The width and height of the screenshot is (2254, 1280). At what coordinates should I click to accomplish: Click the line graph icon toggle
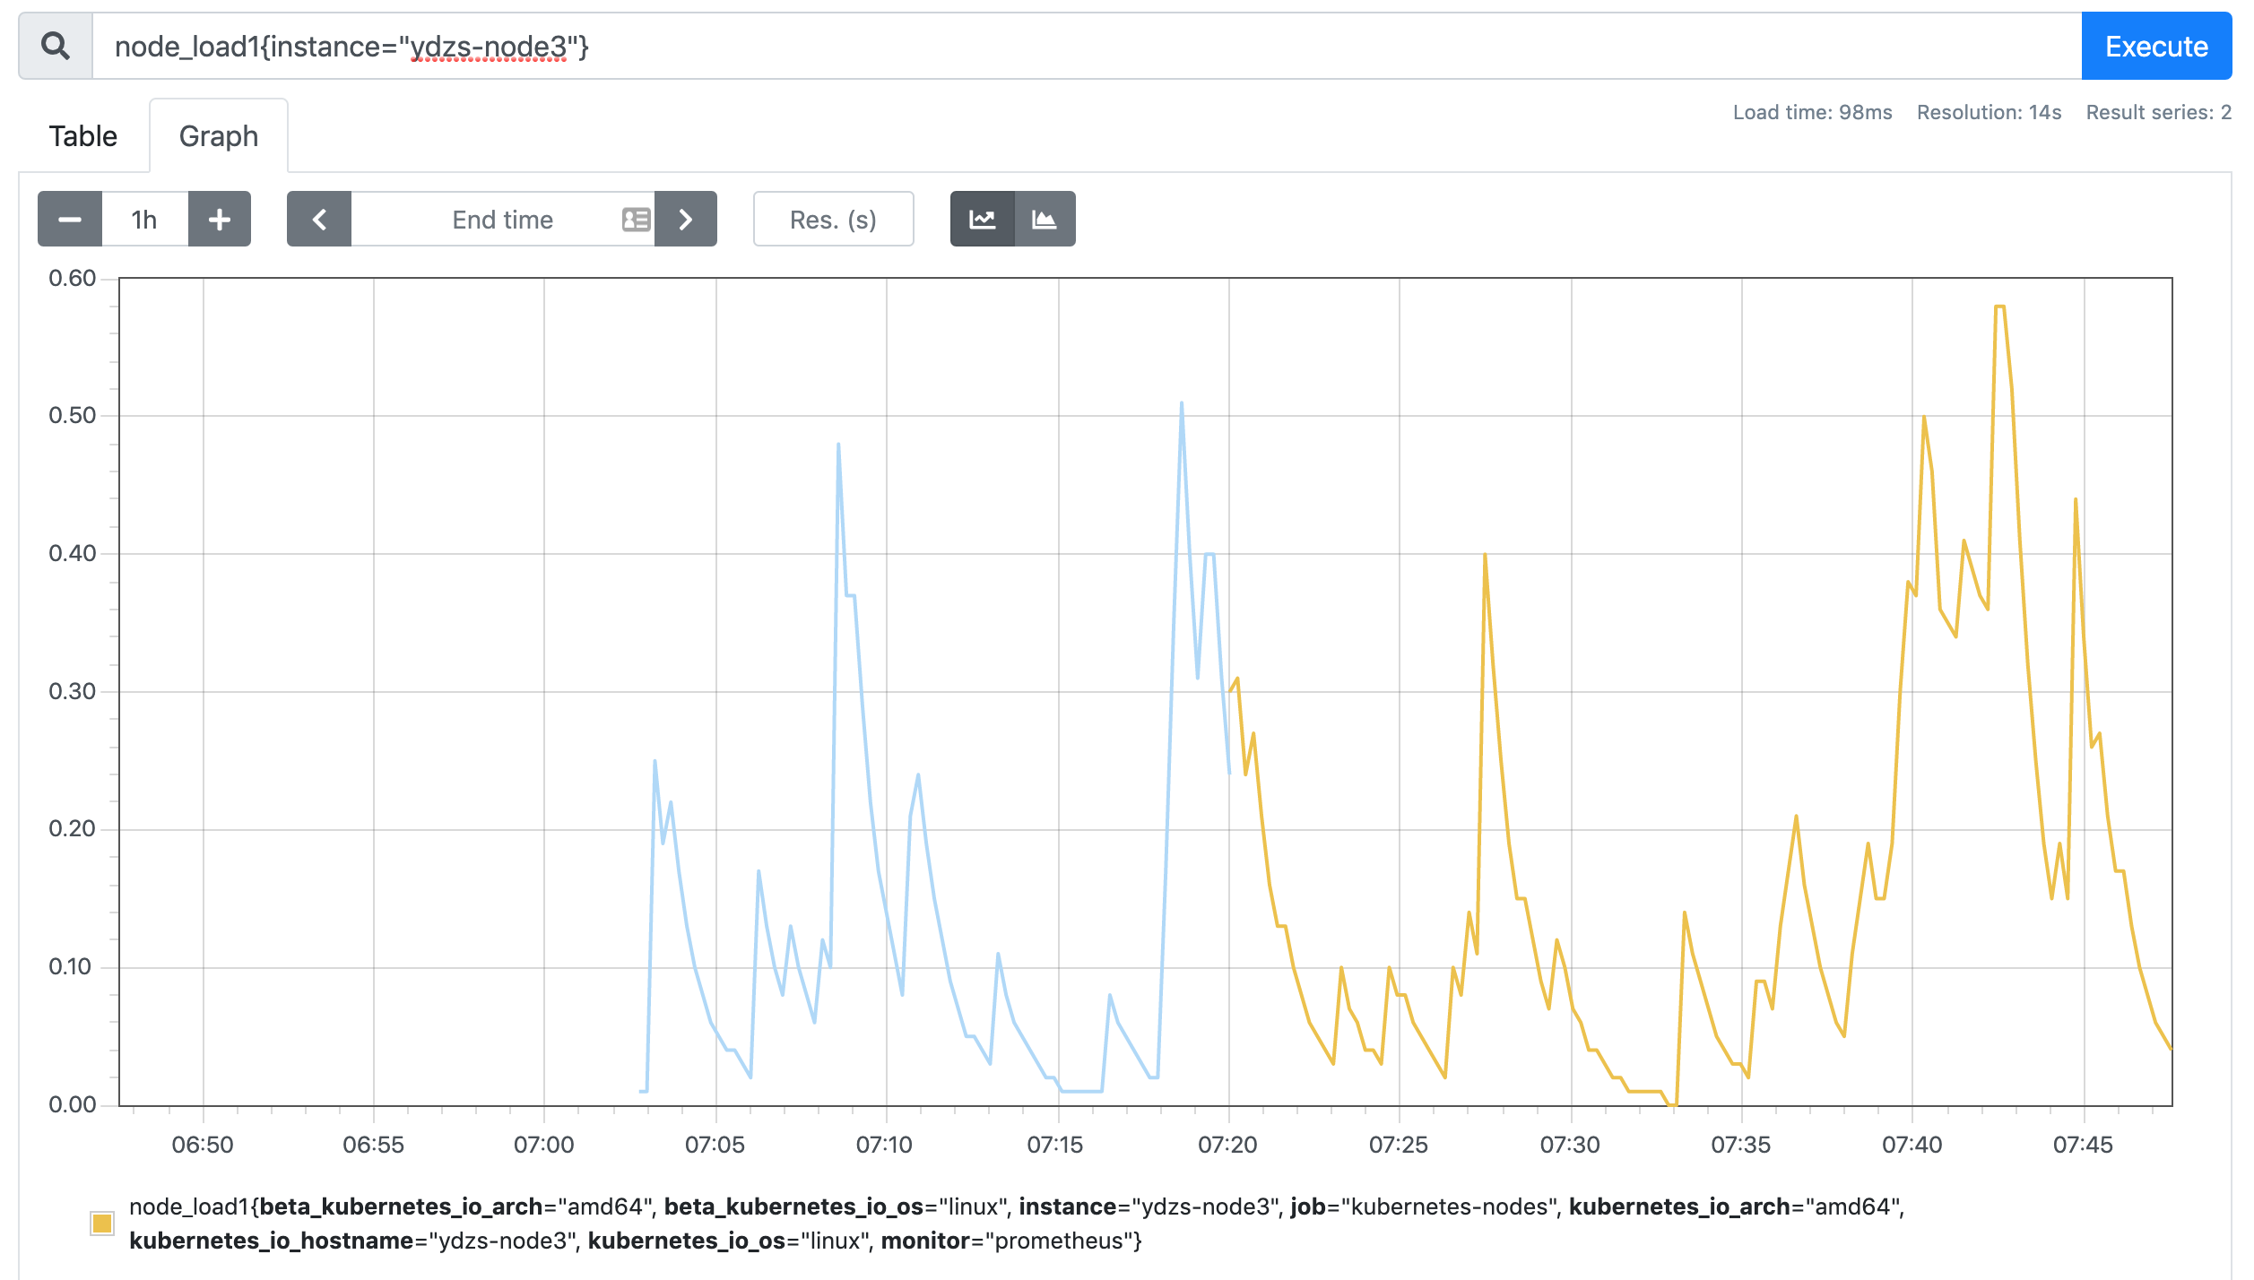click(983, 218)
